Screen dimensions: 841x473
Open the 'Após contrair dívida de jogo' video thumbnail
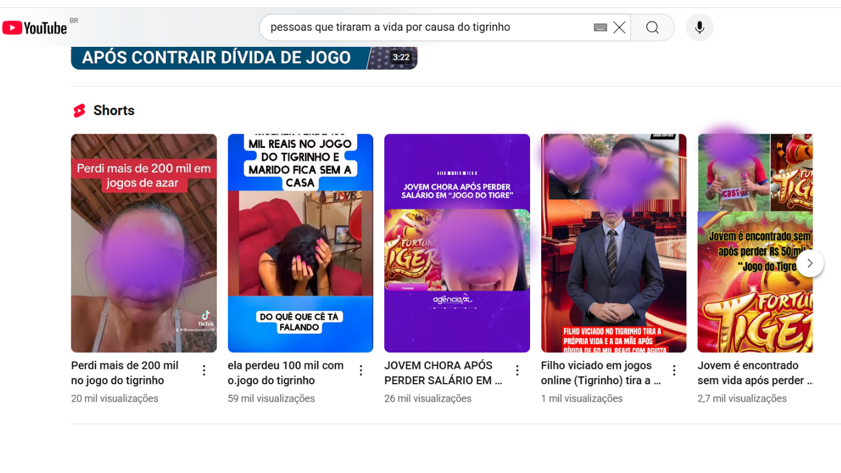244,58
